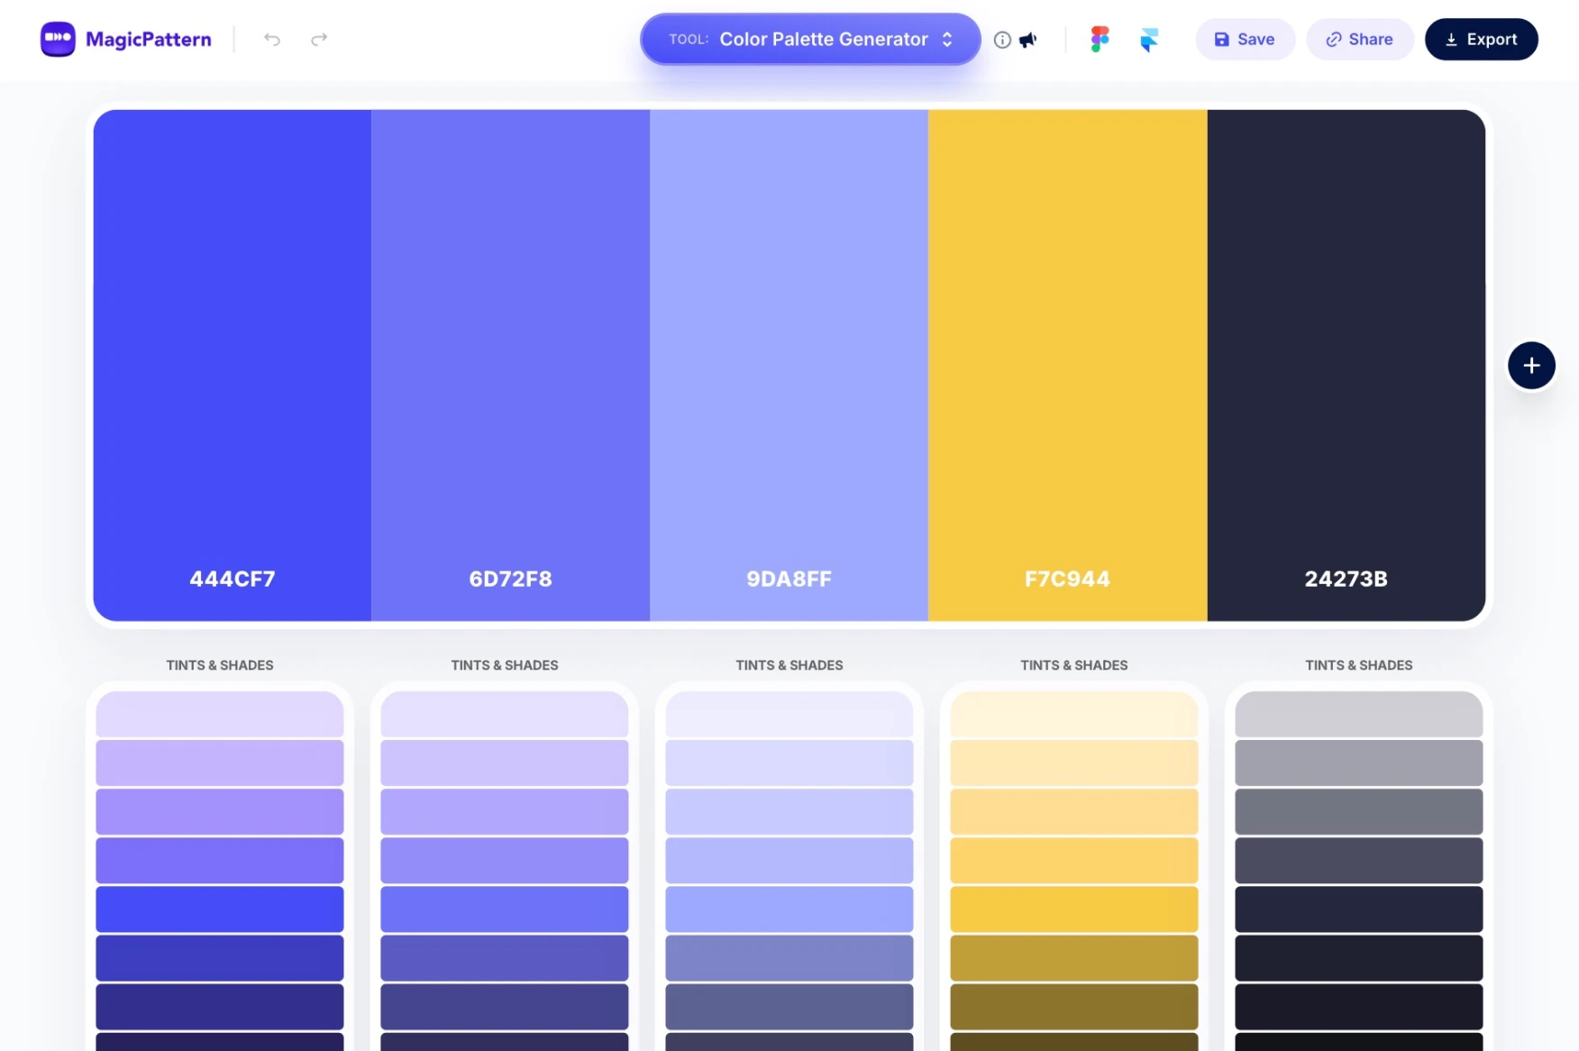Select the 24273B dark navy swatch

click(x=1346, y=365)
